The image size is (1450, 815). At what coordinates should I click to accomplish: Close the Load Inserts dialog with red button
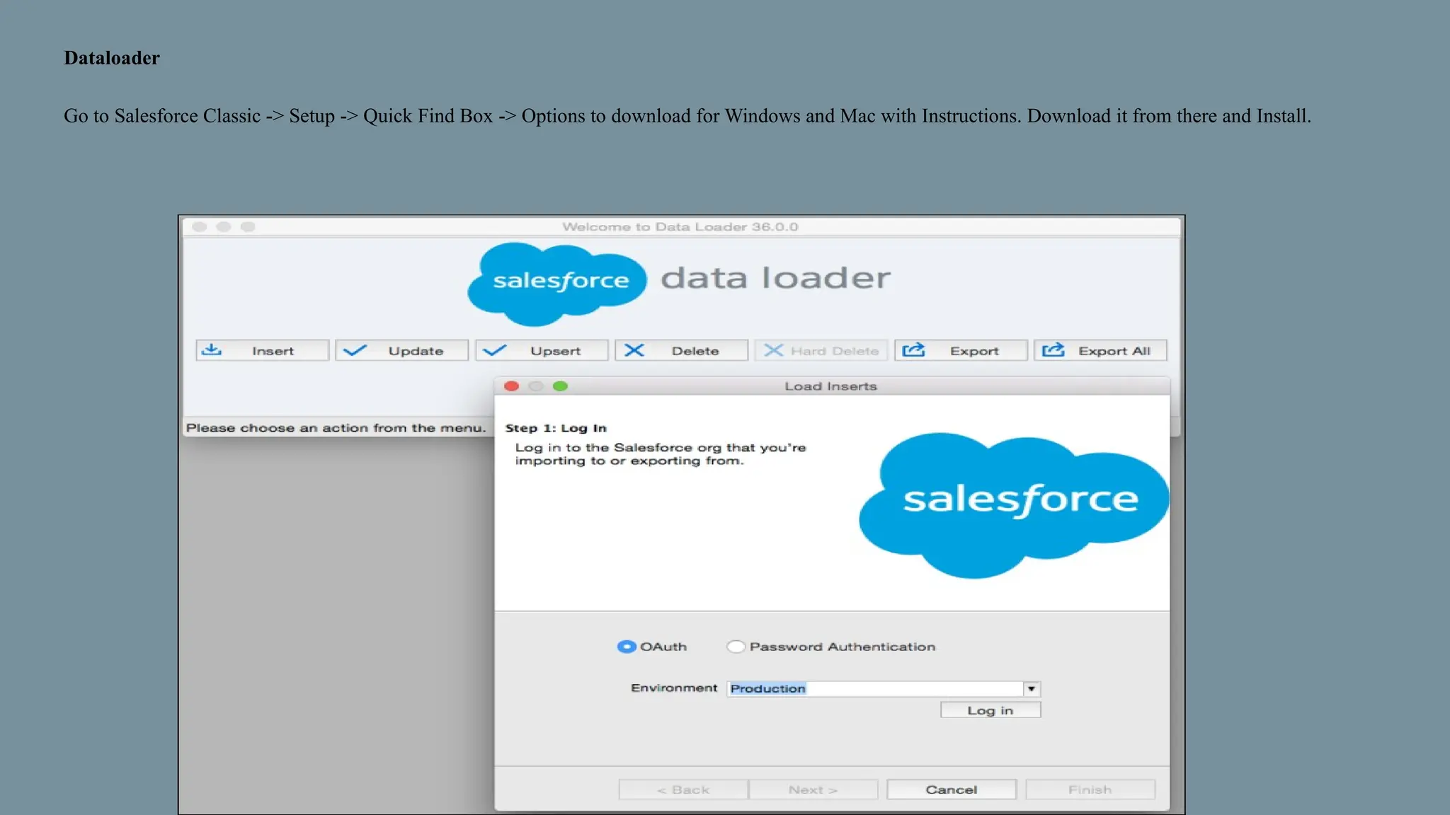click(x=512, y=386)
